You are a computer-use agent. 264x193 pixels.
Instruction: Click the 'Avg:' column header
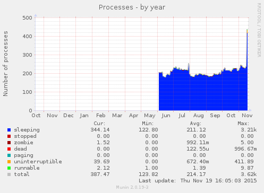195,124
